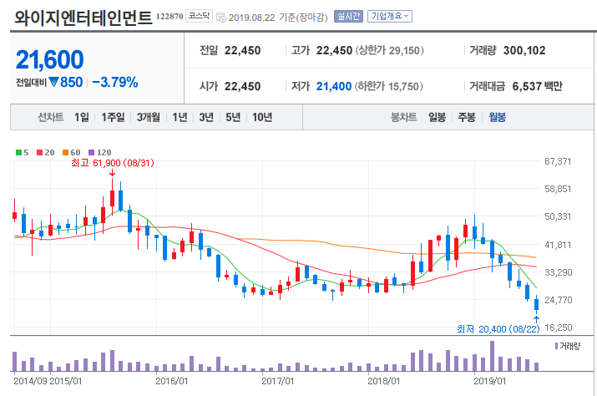Click the 33,290 price axis label
Viewport: 597px width, 396px height.
558,272
